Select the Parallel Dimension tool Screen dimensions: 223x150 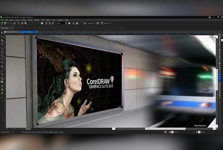2,71
